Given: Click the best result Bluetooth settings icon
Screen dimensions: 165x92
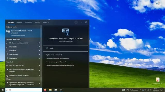Looking at the screenshot, I should (x=8, y=32).
